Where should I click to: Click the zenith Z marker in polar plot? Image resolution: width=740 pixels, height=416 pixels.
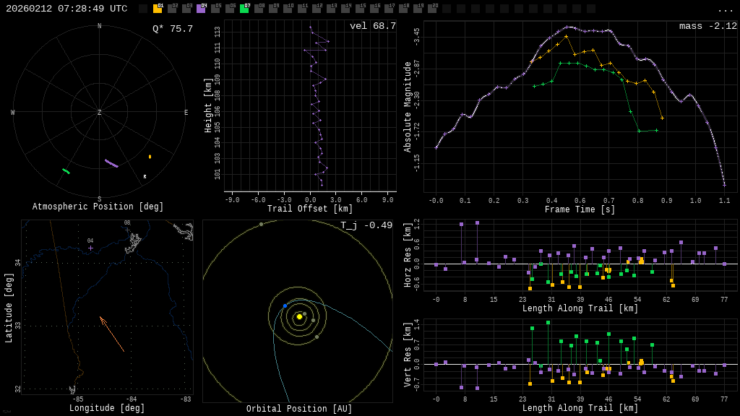tap(100, 113)
